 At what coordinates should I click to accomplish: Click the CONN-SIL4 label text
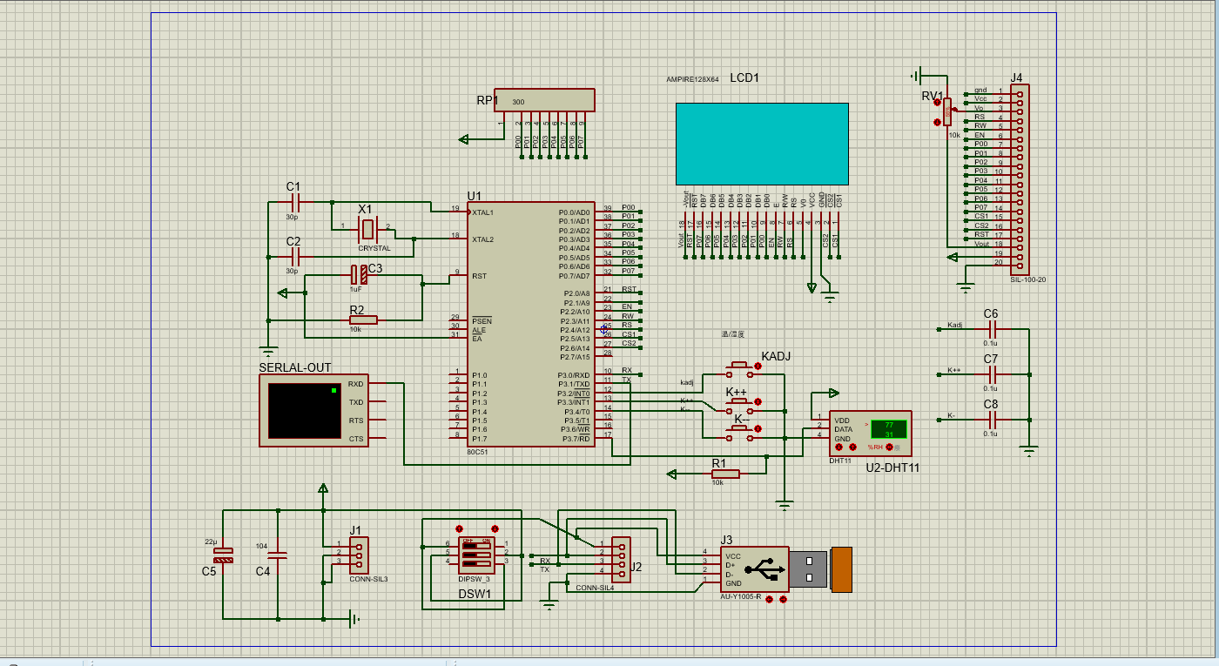(595, 588)
